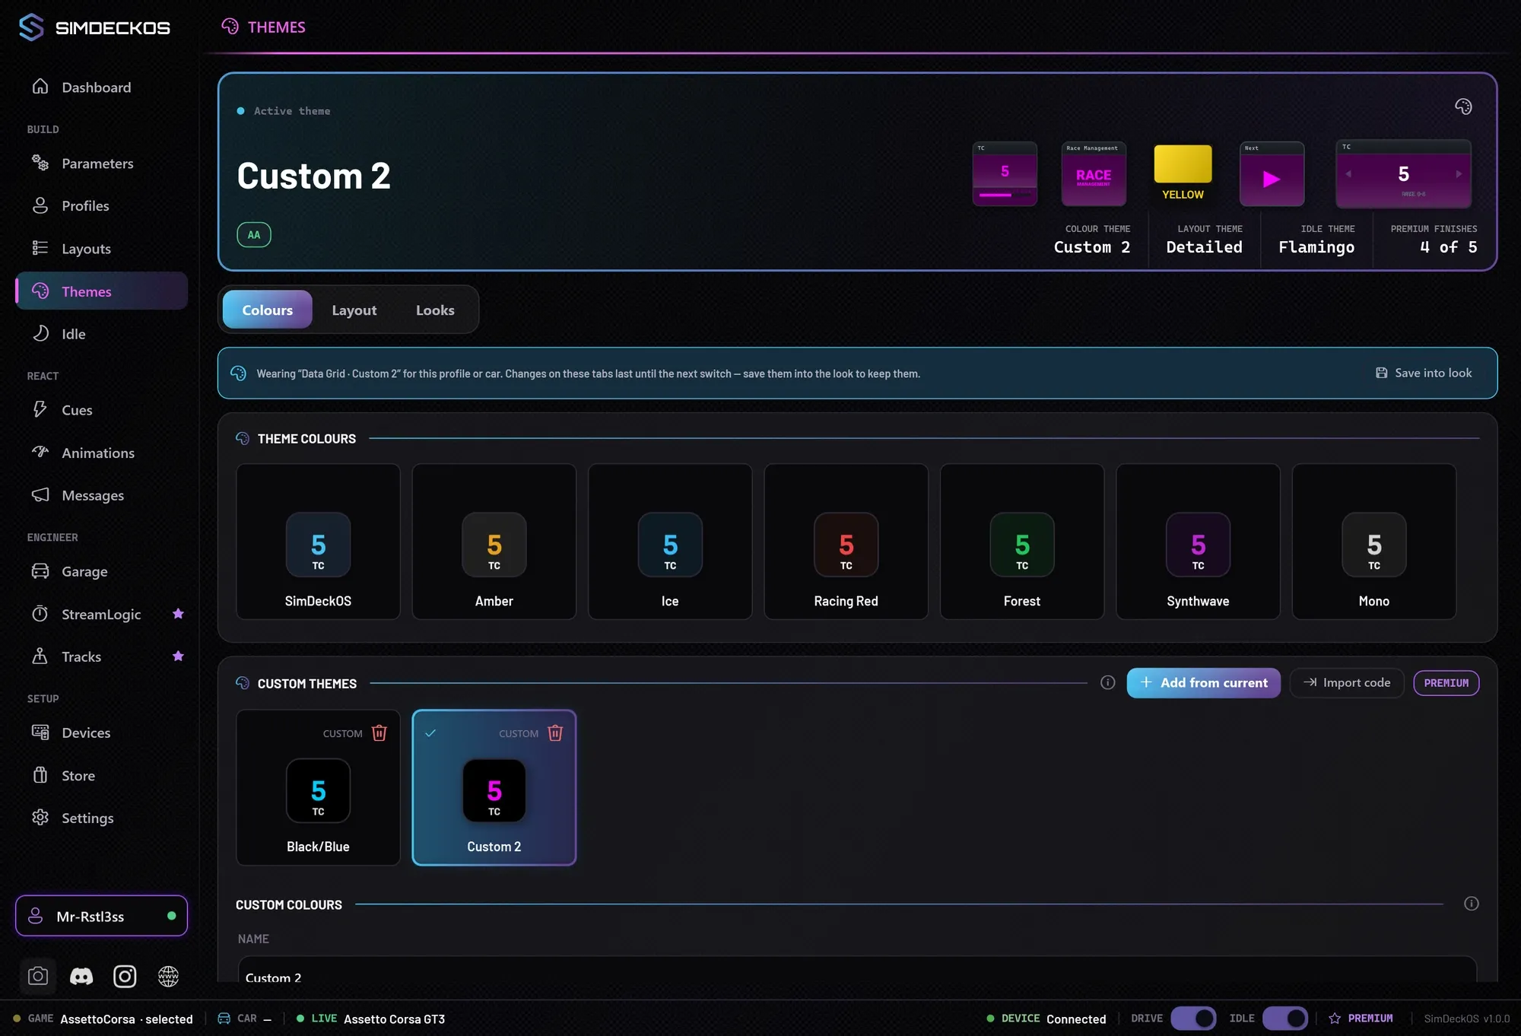Open the Tracks page
Screen dimensions: 1521x1036
101,656
